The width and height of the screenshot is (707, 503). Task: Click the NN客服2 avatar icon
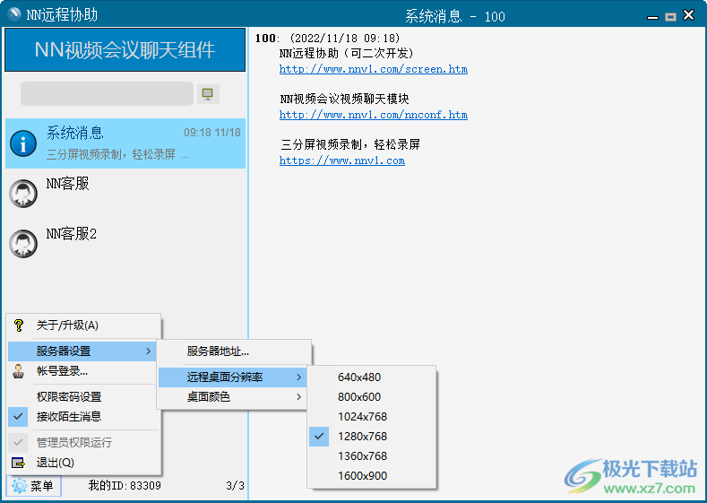[23, 244]
